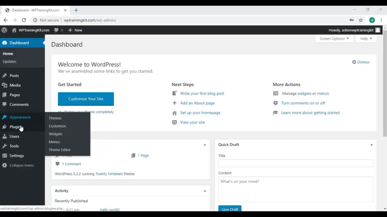The height and width of the screenshot is (217, 387).
Task: Click the menus link under More Actions
Action: (323, 93)
